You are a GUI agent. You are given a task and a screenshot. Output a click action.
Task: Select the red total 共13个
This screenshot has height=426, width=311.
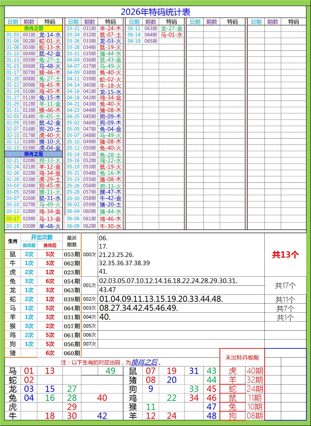pyautogui.click(x=285, y=254)
